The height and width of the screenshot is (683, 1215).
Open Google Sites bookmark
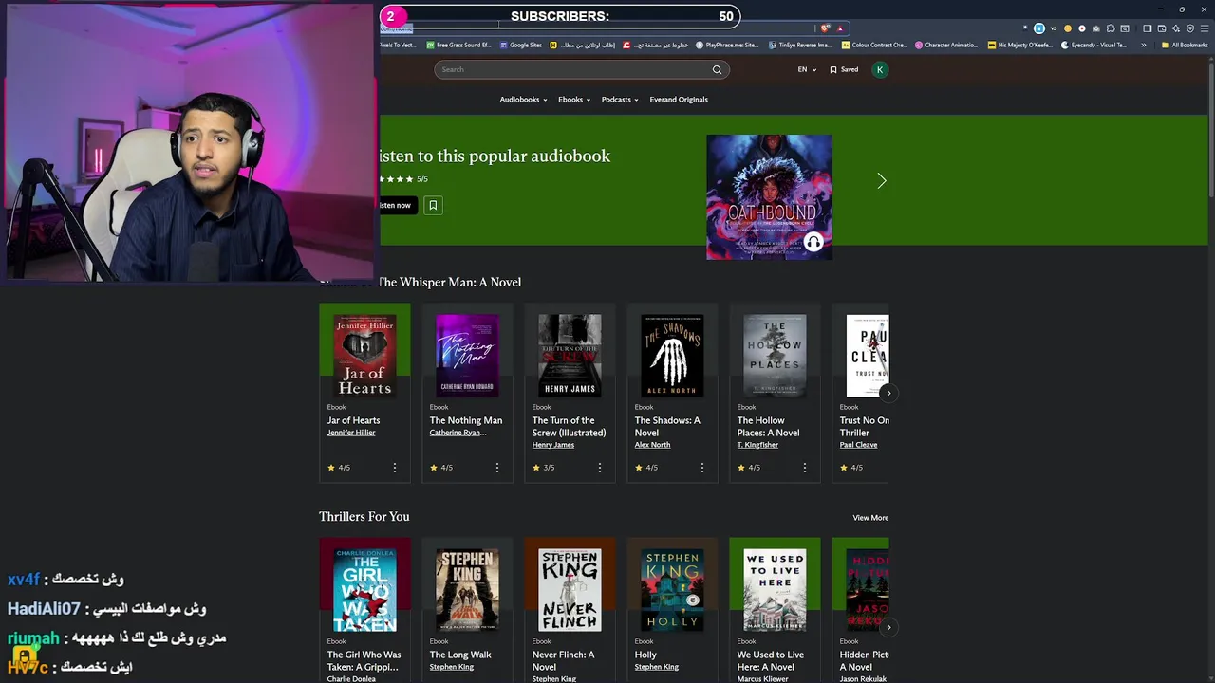(x=520, y=45)
